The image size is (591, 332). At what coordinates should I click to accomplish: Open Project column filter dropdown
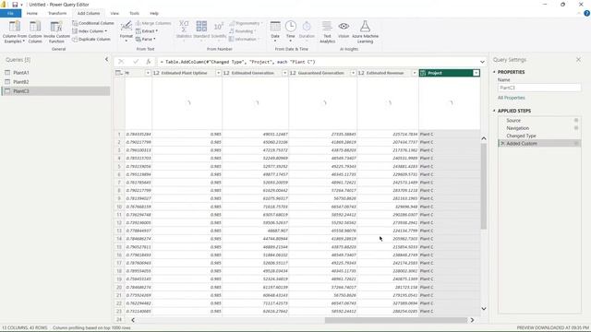click(x=476, y=73)
